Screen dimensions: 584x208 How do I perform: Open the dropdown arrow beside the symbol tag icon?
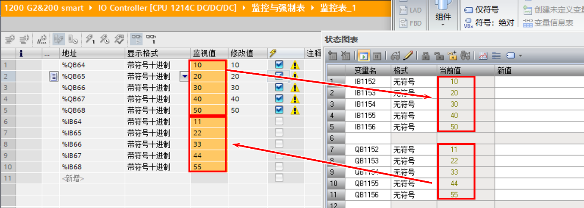pos(520,56)
